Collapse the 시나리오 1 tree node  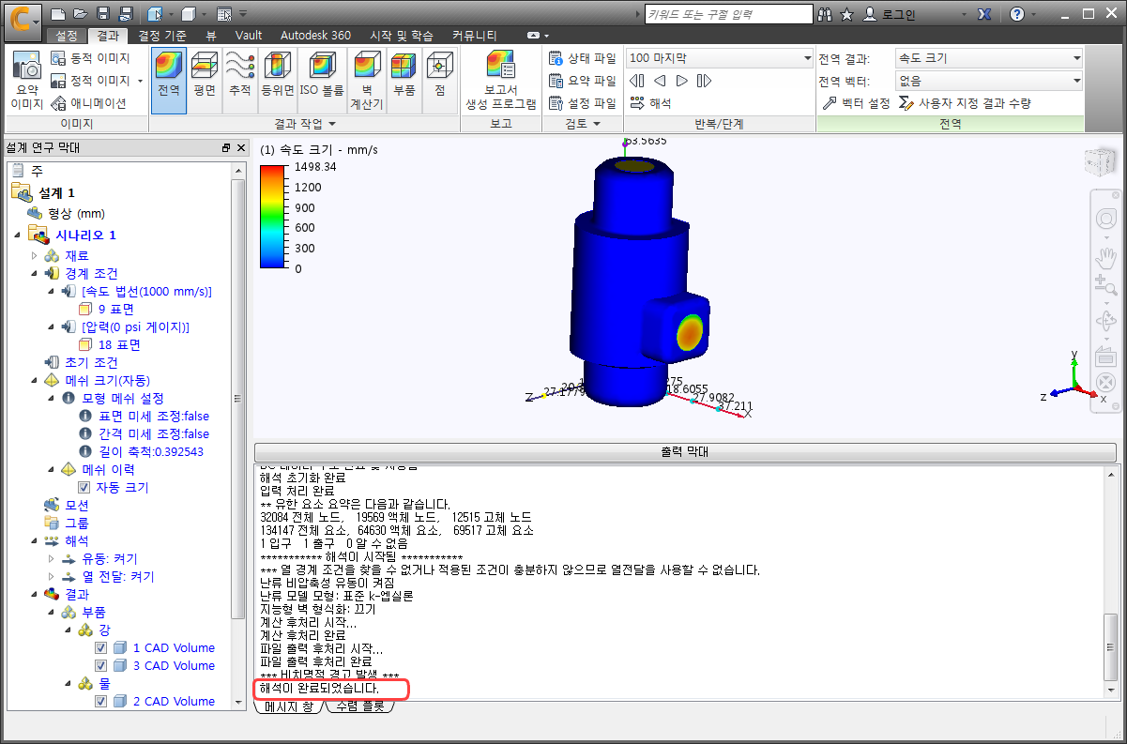18,235
